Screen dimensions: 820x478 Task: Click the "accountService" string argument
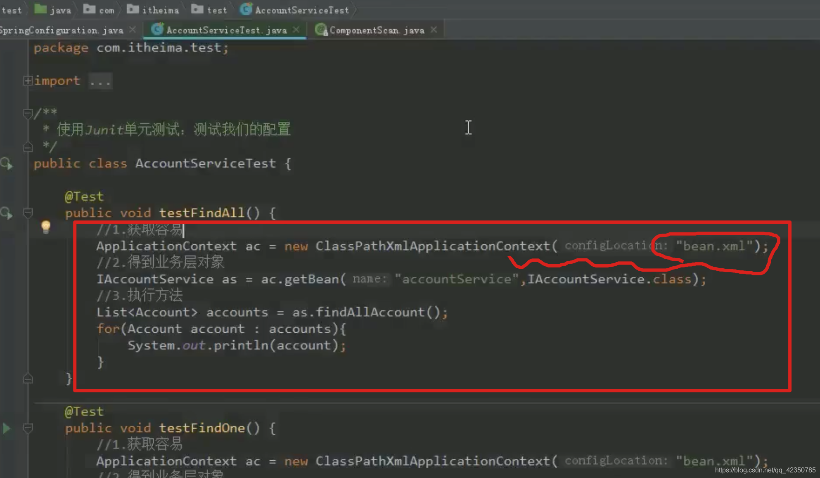tap(456, 279)
